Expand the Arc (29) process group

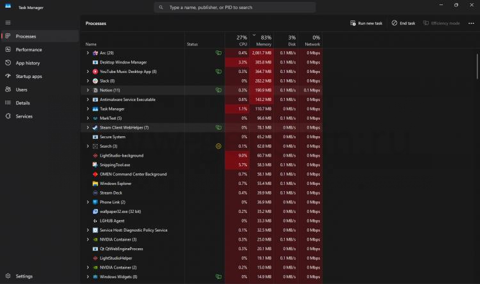(88, 53)
